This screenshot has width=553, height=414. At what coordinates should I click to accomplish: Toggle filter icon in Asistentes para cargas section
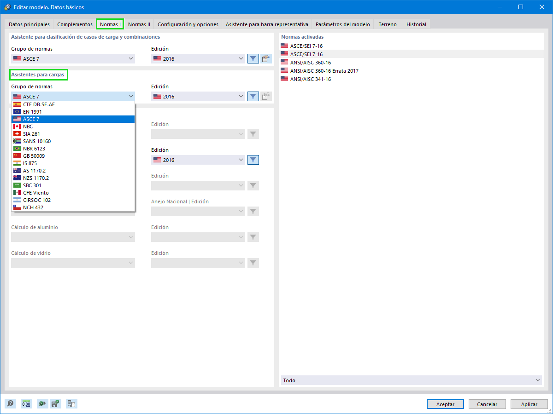tap(253, 96)
